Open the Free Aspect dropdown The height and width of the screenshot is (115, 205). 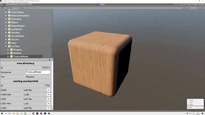tap(12, 8)
